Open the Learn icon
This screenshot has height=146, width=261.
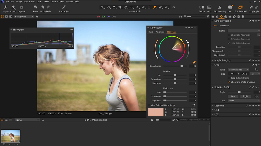[230, 7]
